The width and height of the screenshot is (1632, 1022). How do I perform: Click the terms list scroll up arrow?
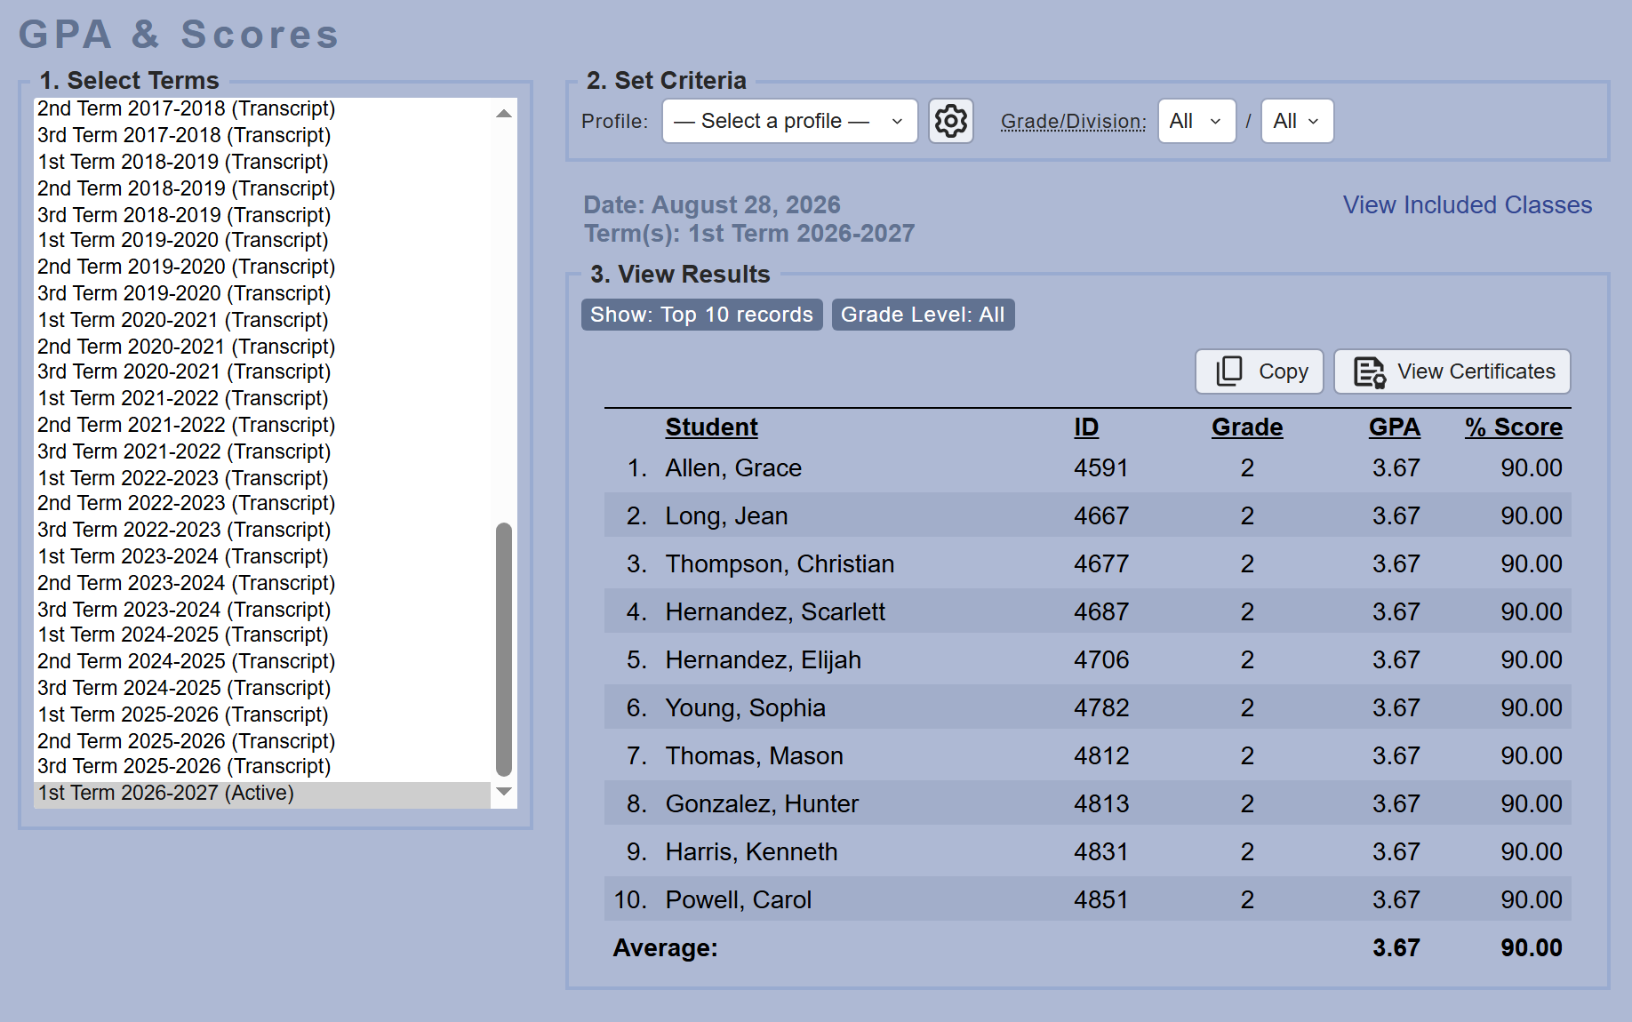click(504, 113)
